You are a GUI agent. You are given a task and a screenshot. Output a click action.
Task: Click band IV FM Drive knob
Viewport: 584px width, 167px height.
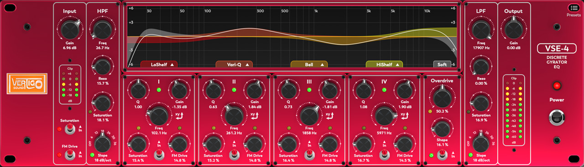point(405,144)
